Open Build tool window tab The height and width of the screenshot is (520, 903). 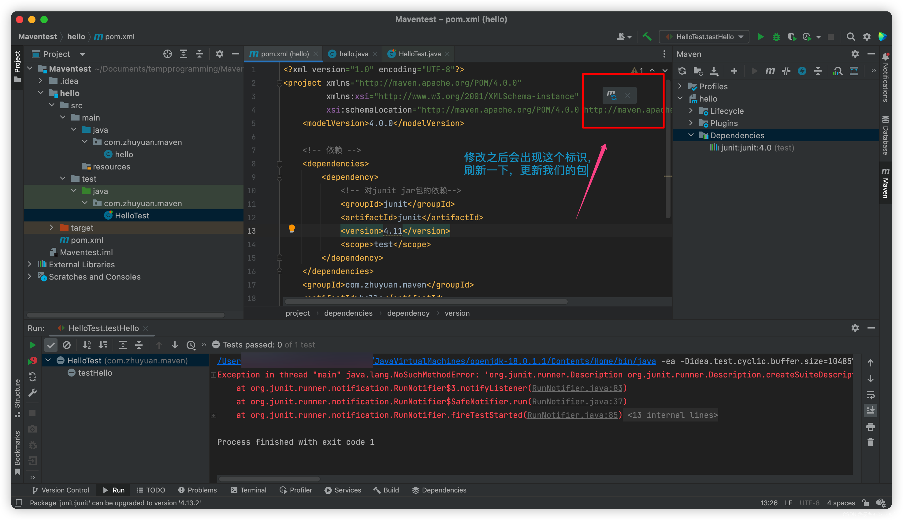point(386,490)
